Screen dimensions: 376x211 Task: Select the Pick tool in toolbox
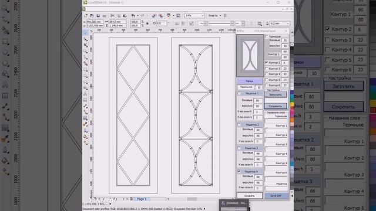point(85,33)
